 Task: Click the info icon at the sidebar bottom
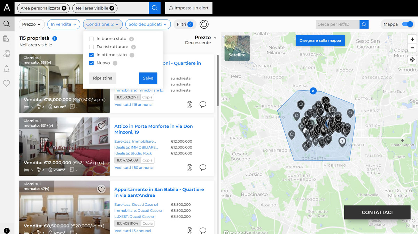[x=7, y=231]
